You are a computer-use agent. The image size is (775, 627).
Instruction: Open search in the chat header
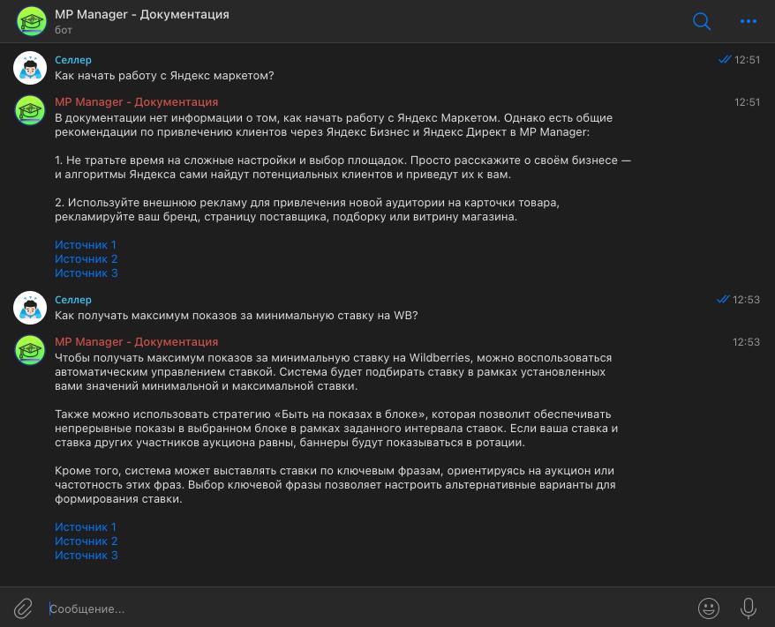pos(702,21)
